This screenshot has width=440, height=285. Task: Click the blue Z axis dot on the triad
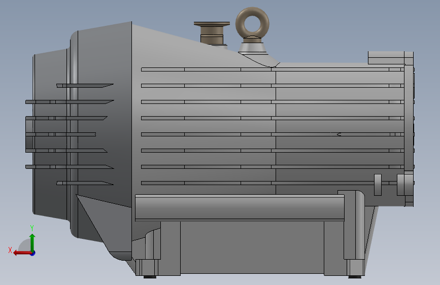tap(33, 253)
